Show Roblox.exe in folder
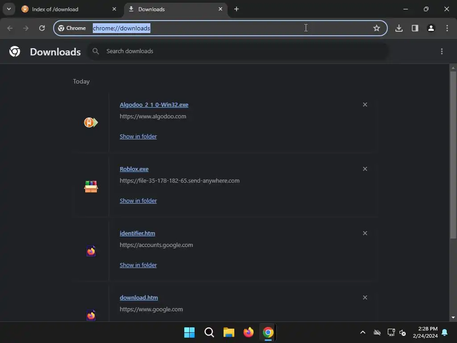 click(x=138, y=201)
